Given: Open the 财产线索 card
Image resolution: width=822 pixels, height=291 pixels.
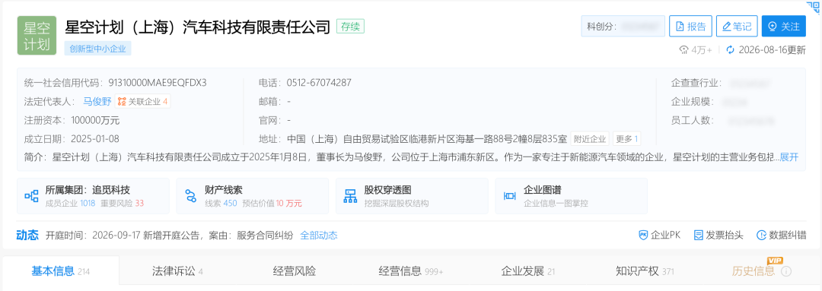Looking at the screenshot, I should [253, 196].
